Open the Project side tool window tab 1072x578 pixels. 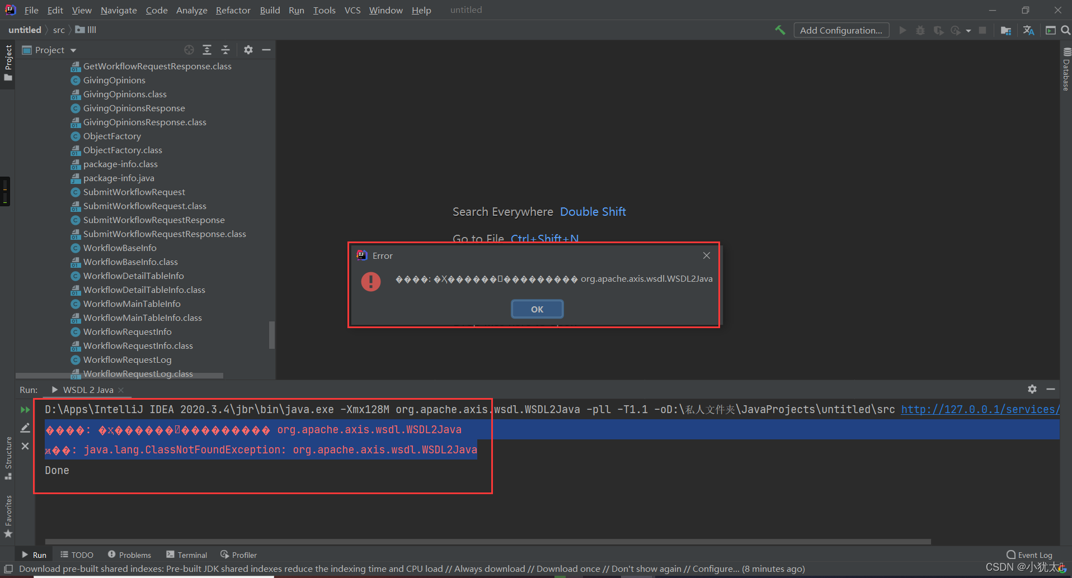tap(8, 62)
